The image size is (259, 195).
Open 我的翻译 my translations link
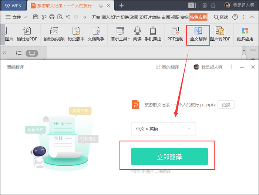(x=168, y=67)
